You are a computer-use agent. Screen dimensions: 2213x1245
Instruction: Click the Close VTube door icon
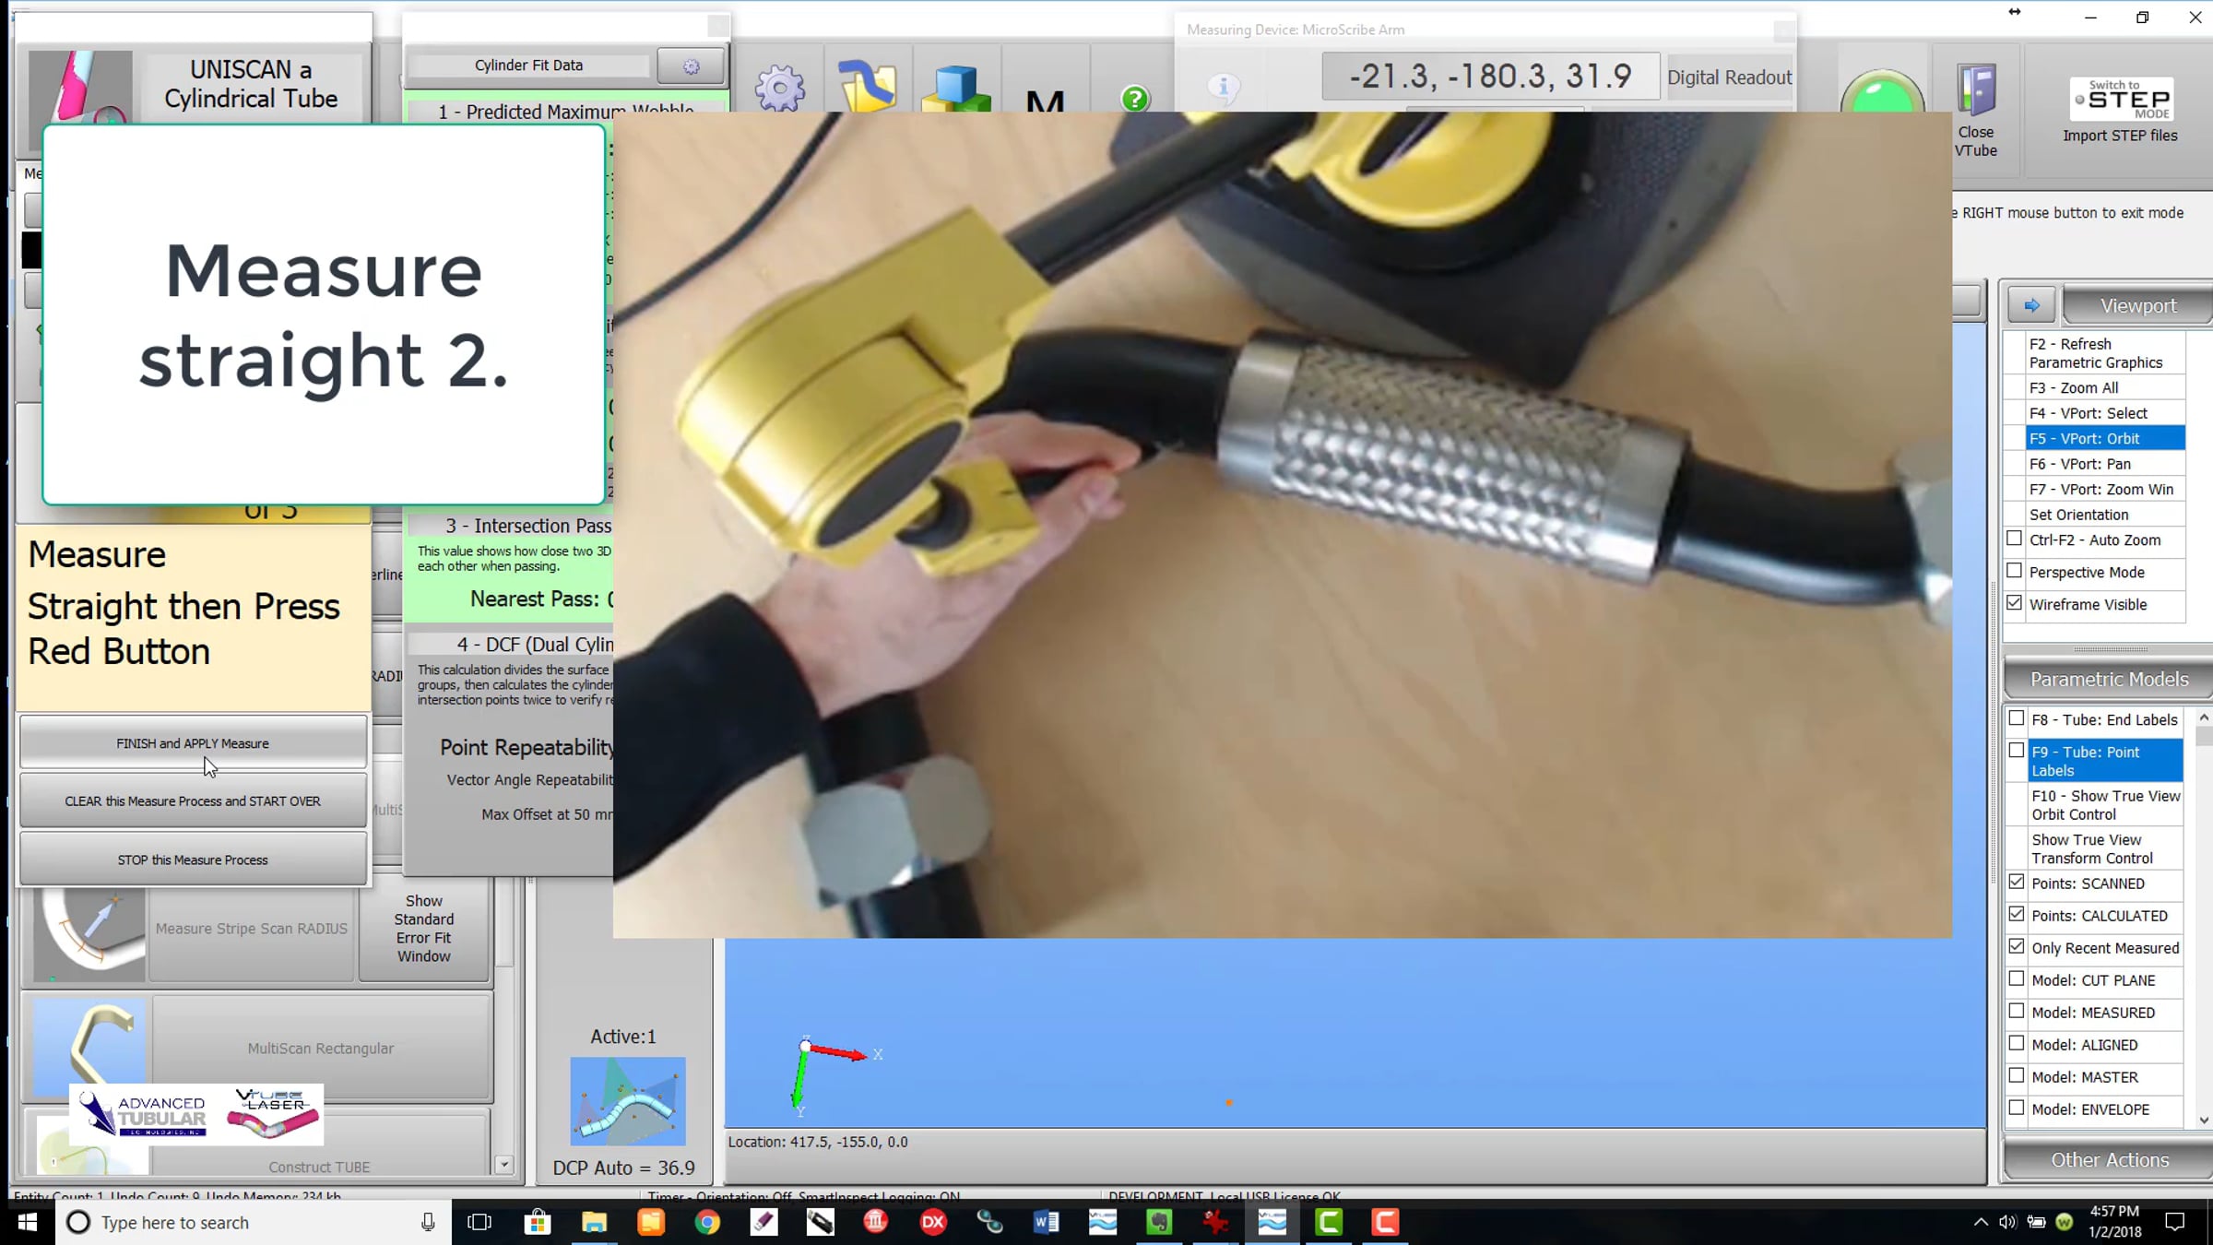pyautogui.click(x=1976, y=90)
